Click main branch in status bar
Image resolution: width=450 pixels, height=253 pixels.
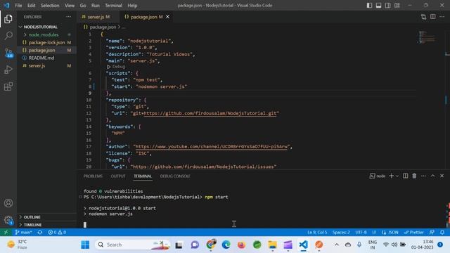pyautogui.click(x=23, y=232)
